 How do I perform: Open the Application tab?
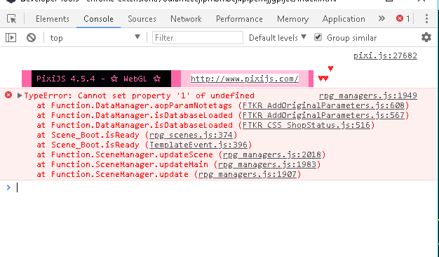click(x=344, y=19)
